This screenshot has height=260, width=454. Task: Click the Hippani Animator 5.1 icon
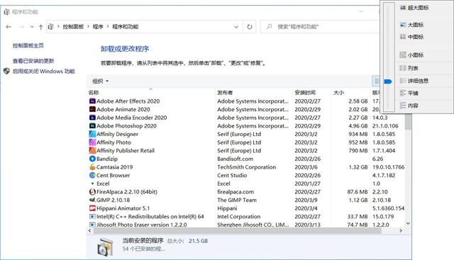click(x=92, y=208)
